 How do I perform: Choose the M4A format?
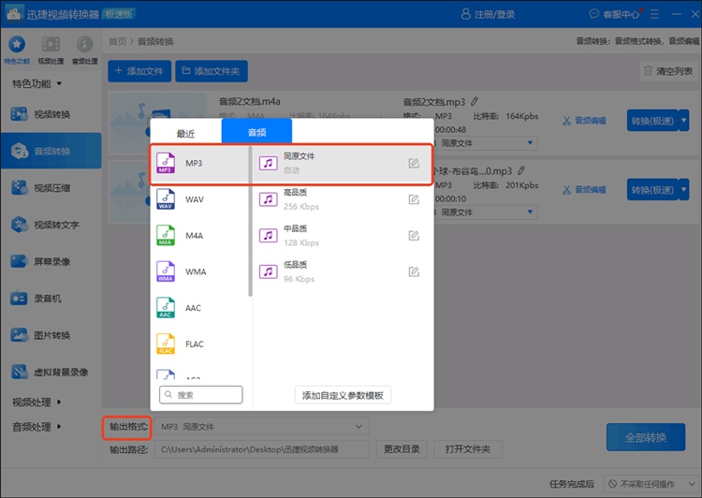click(x=199, y=236)
